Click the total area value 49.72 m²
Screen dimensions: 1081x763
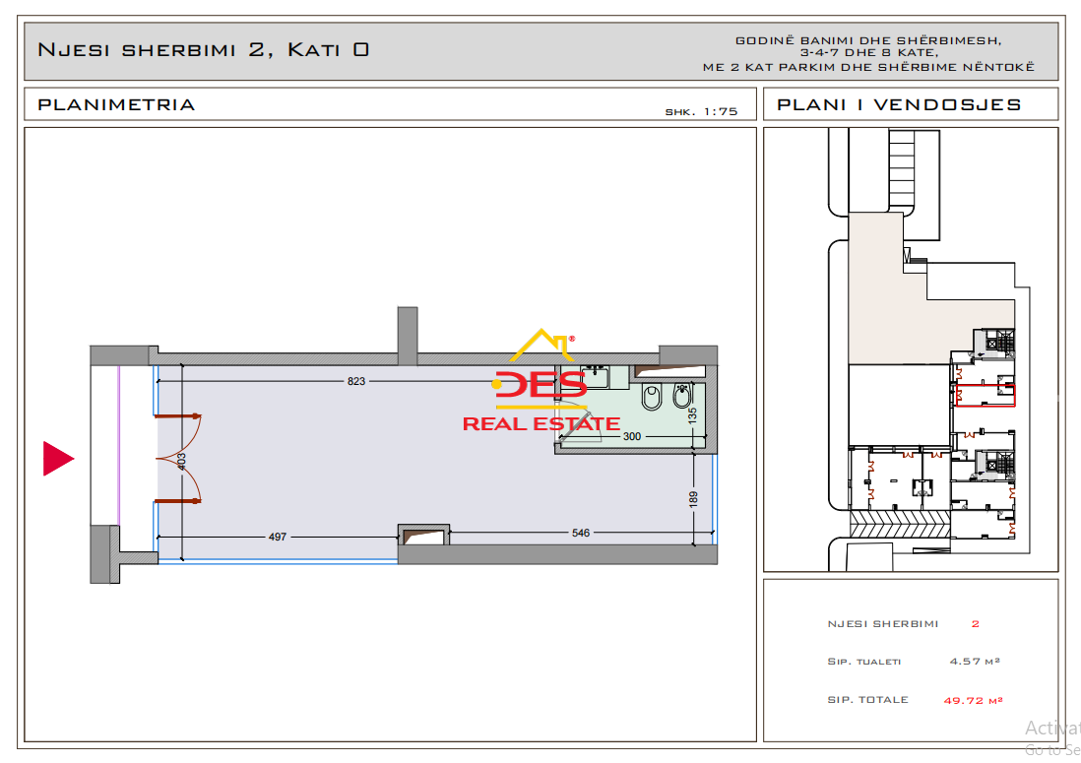tap(972, 700)
